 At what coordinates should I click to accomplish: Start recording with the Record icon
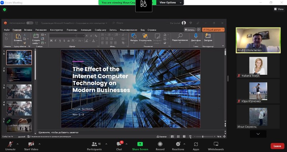160,144
